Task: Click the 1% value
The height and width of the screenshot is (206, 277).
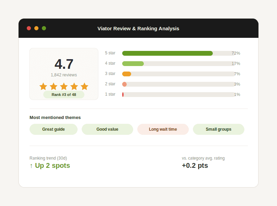Action: pyautogui.click(x=237, y=95)
